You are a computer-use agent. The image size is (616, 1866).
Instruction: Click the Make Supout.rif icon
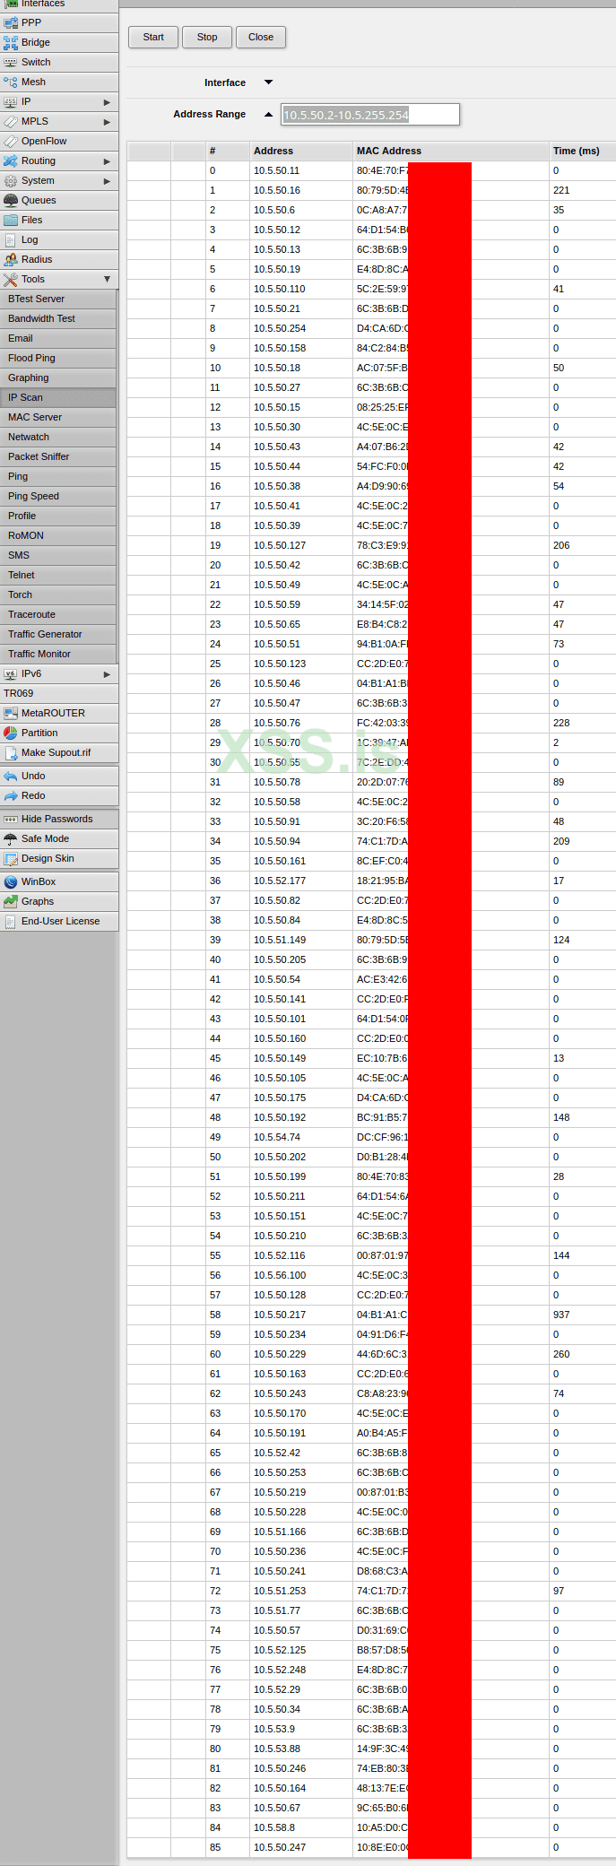pos(11,752)
